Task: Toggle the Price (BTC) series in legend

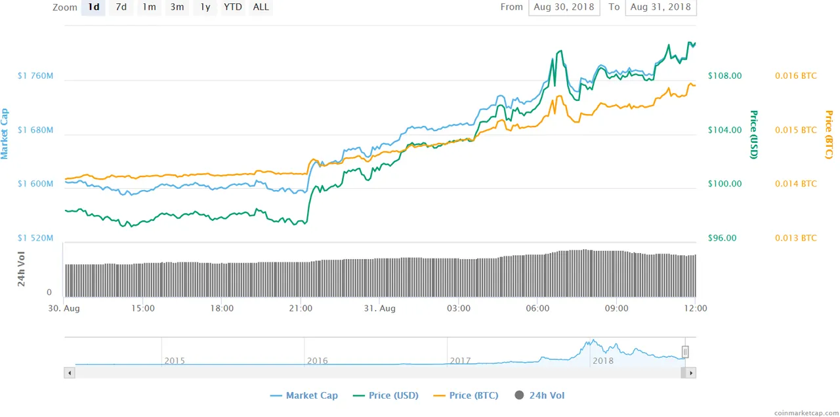Action: pos(465,395)
